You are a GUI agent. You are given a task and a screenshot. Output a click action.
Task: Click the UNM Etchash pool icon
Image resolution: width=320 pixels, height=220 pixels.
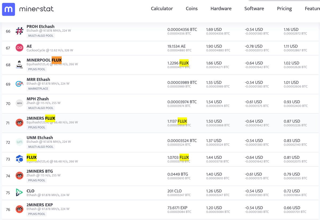(x=19, y=142)
